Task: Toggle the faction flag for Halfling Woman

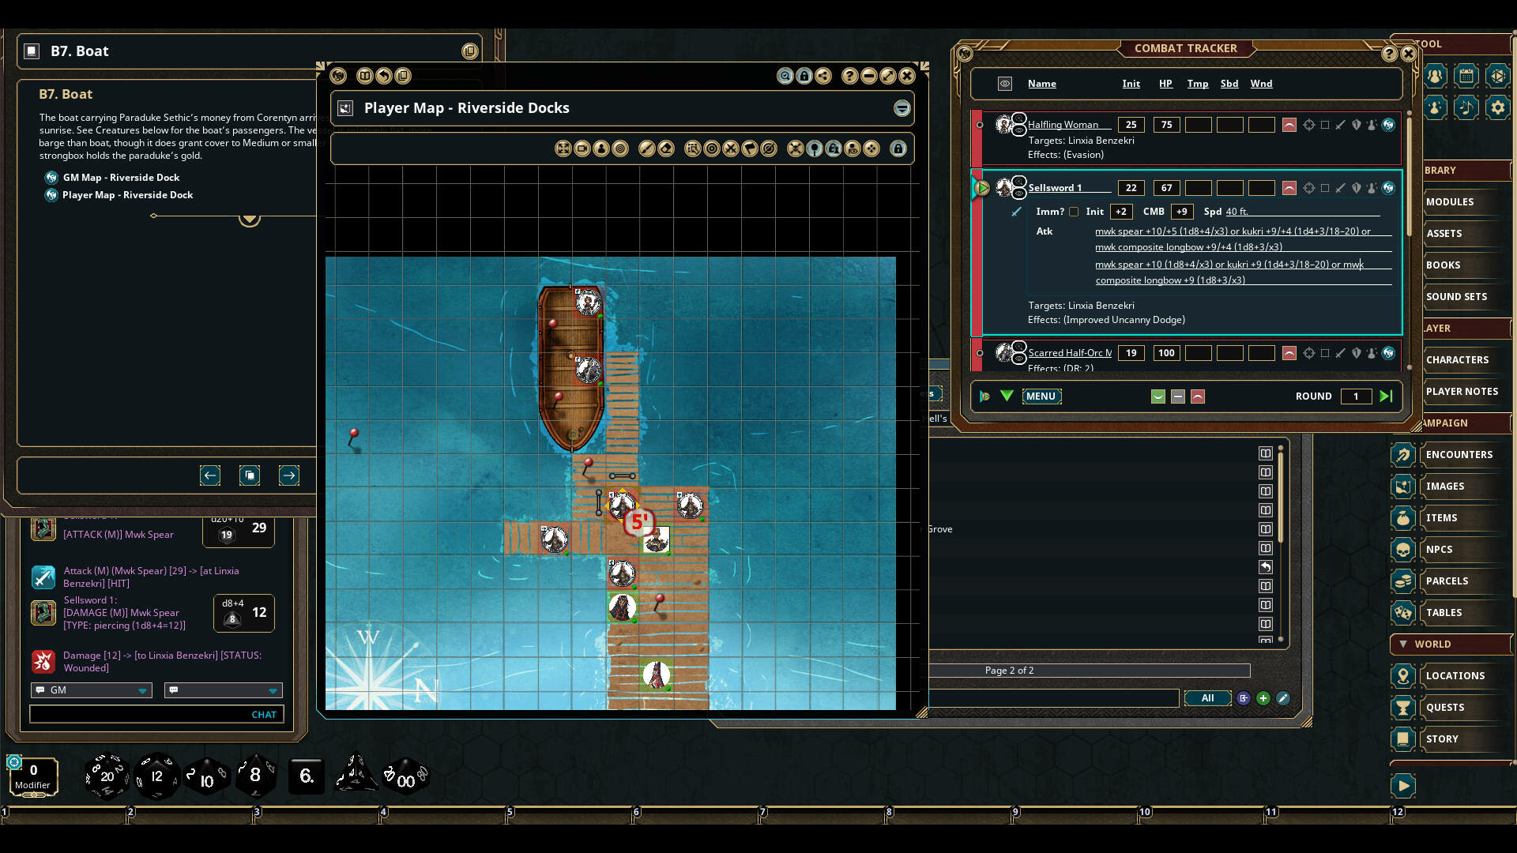Action: coord(1290,125)
